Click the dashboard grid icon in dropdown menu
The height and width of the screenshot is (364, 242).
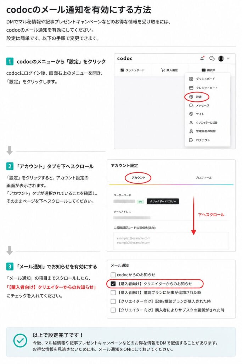191,79
